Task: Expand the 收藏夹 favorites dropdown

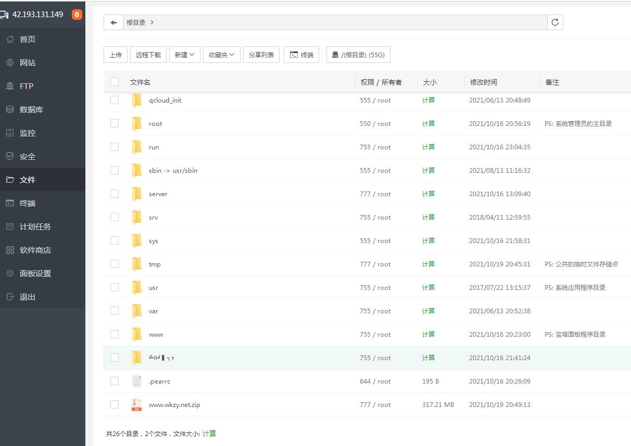Action: click(x=221, y=55)
